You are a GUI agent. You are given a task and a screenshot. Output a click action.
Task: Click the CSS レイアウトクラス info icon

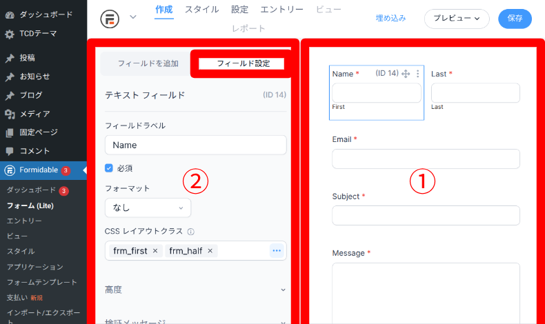[x=190, y=232]
